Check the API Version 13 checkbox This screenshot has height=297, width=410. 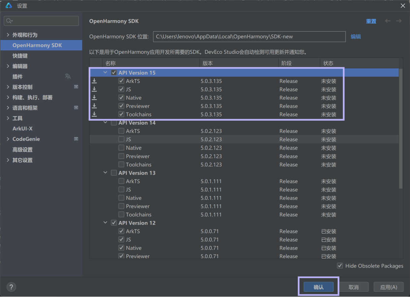point(114,173)
